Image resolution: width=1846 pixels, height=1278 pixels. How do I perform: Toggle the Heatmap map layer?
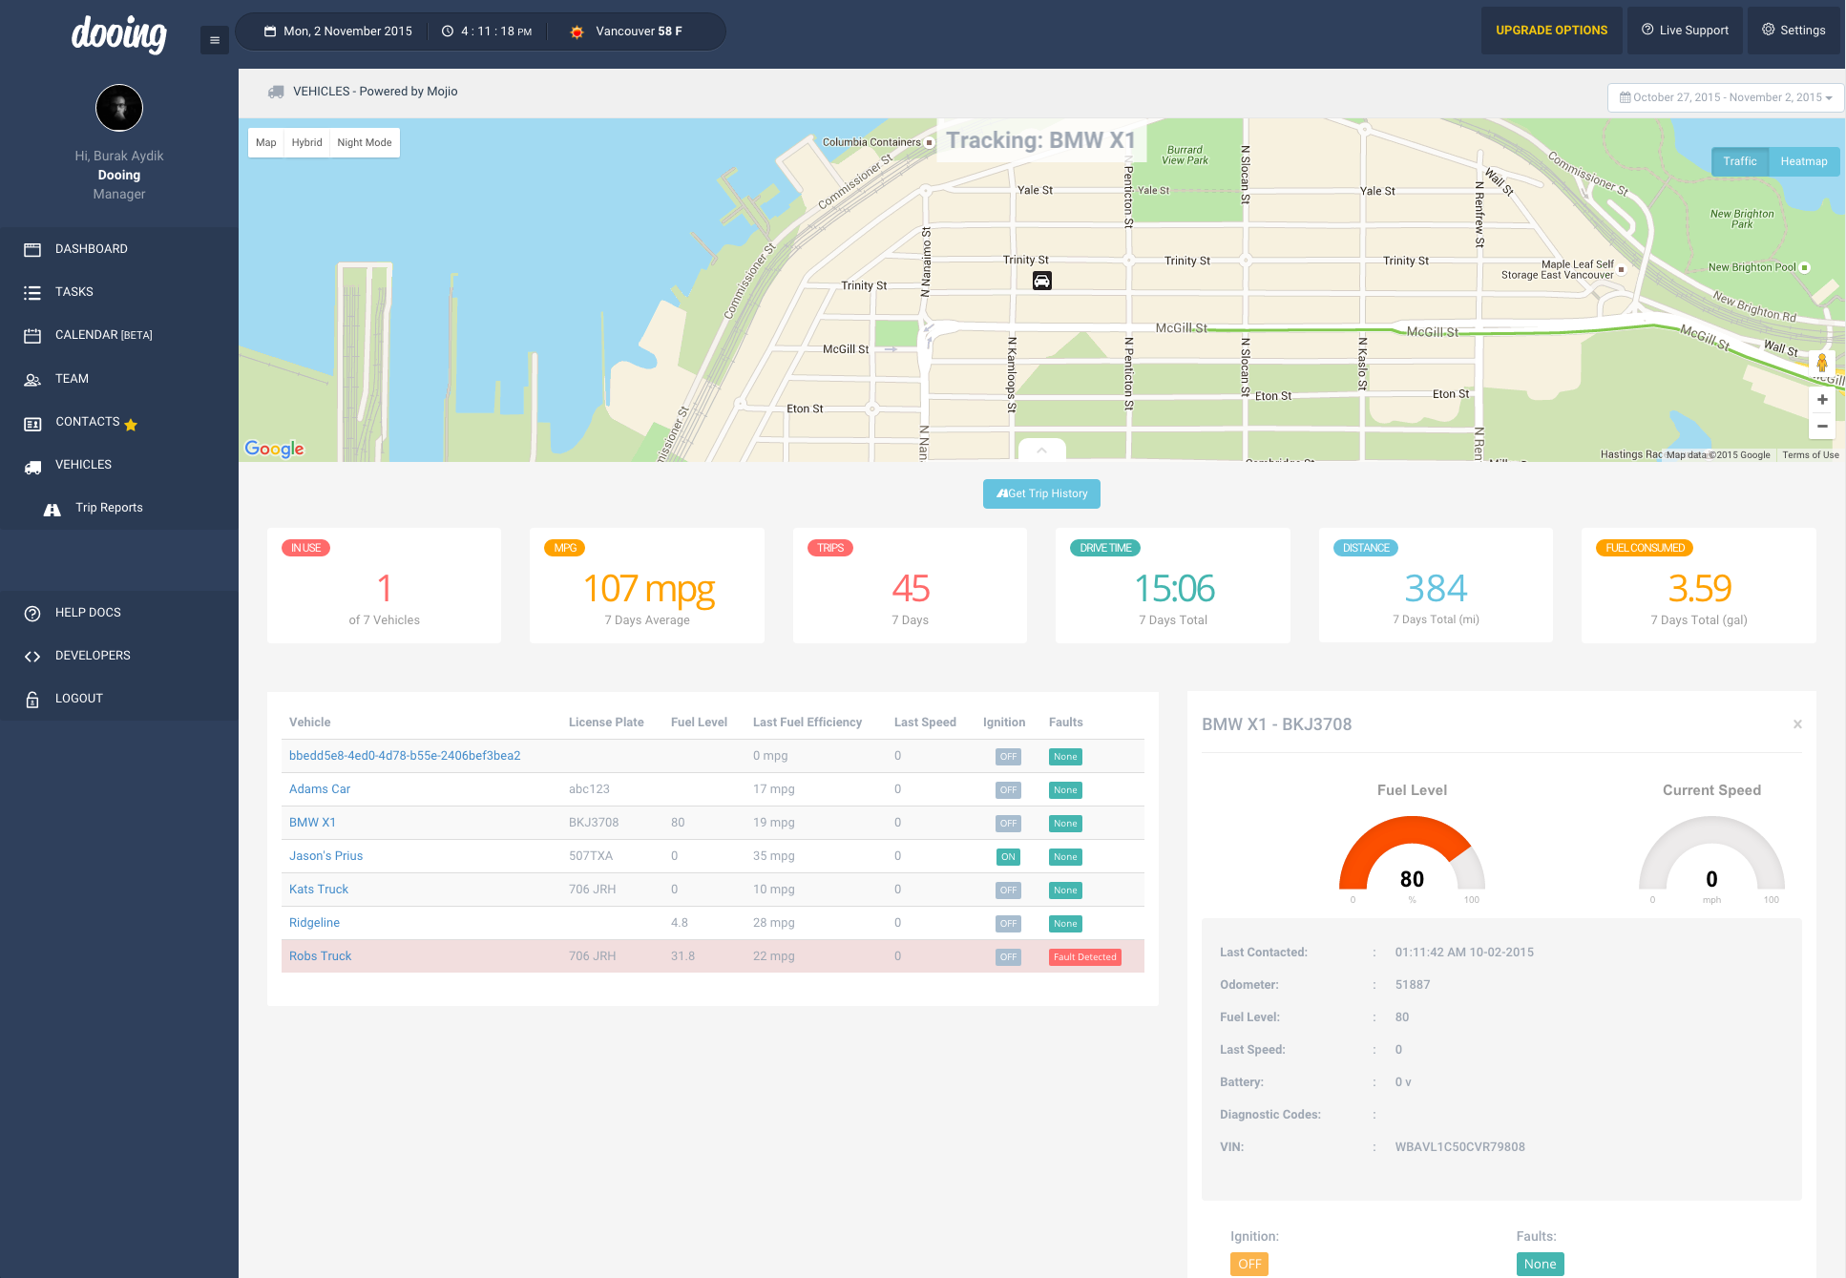coord(1803,161)
